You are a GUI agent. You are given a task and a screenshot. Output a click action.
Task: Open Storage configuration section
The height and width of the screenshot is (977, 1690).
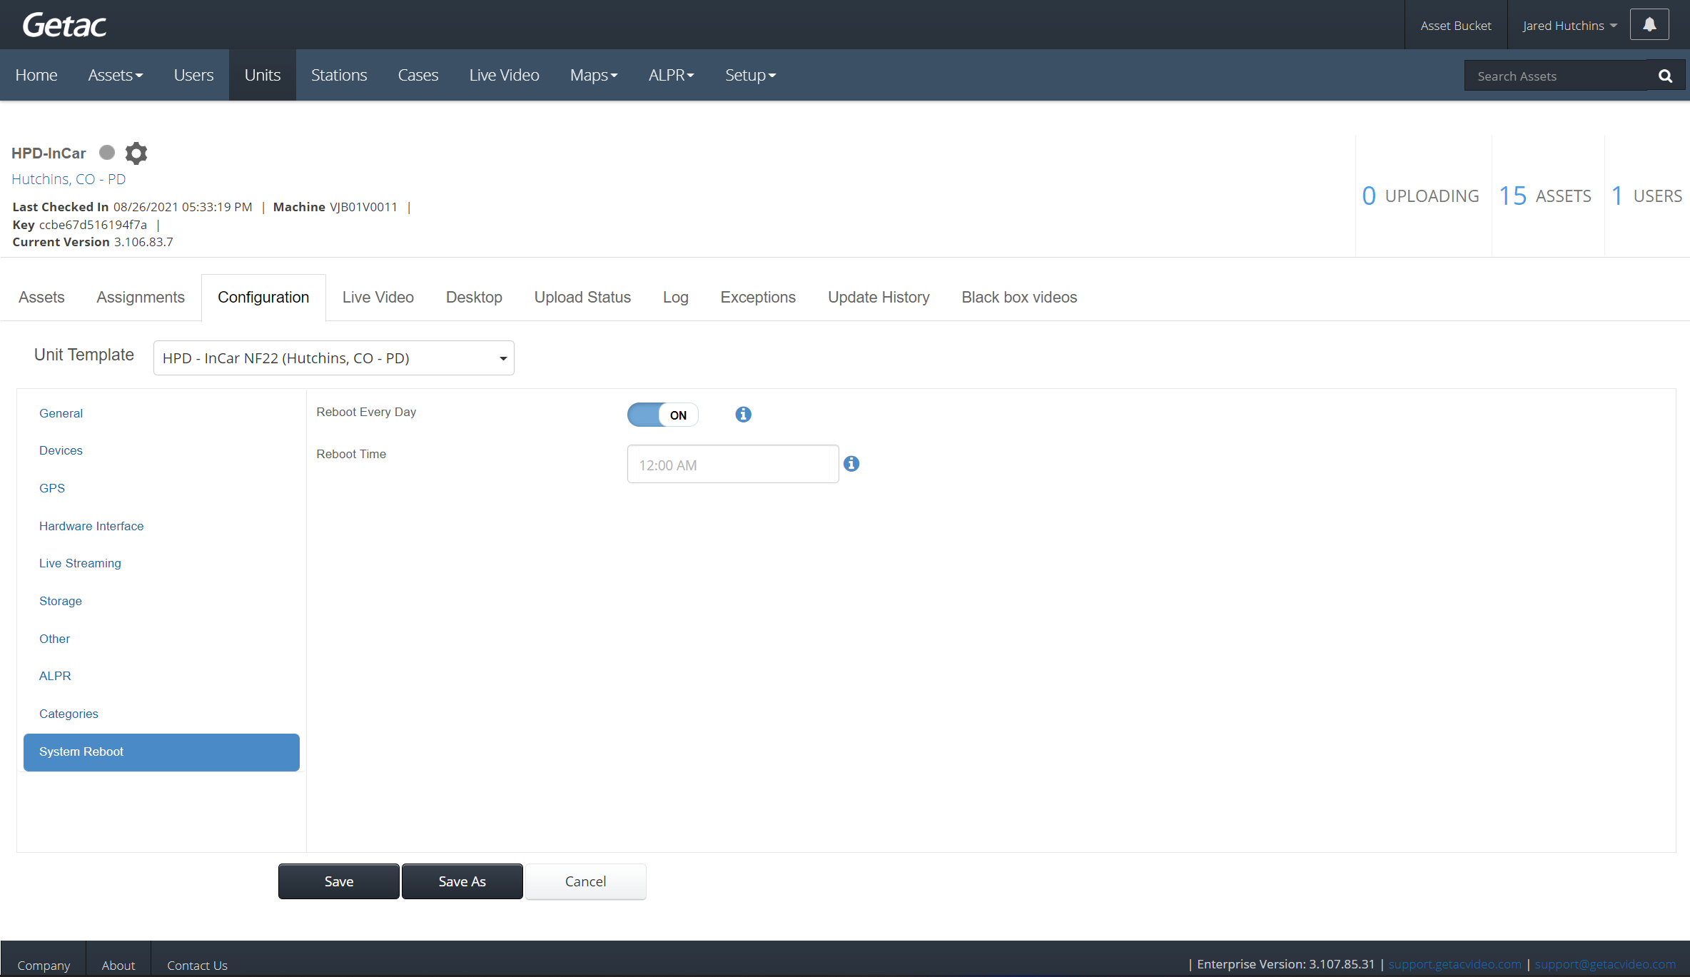[61, 601]
